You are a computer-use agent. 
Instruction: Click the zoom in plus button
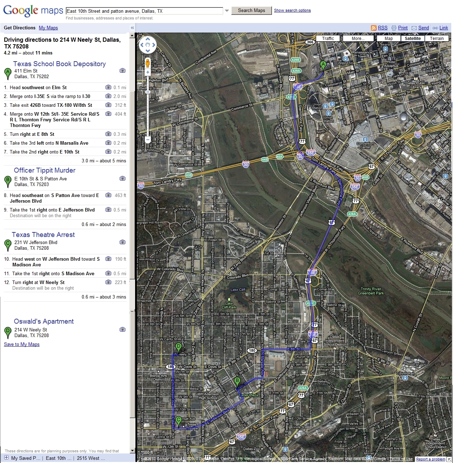[148, 73]
